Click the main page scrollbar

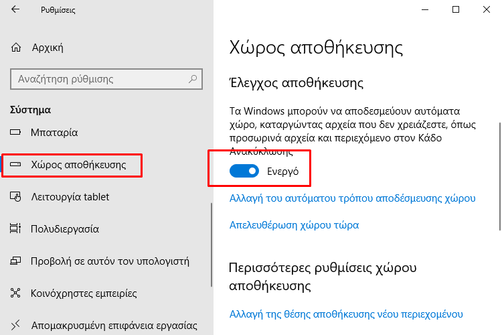(x=500, y=176)
